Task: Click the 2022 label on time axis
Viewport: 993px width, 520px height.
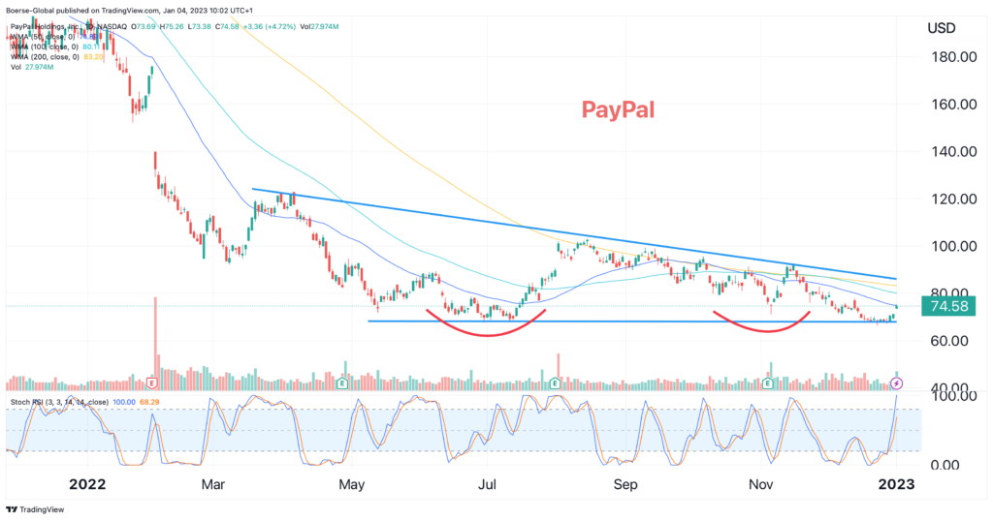Action: click(87, 484)
